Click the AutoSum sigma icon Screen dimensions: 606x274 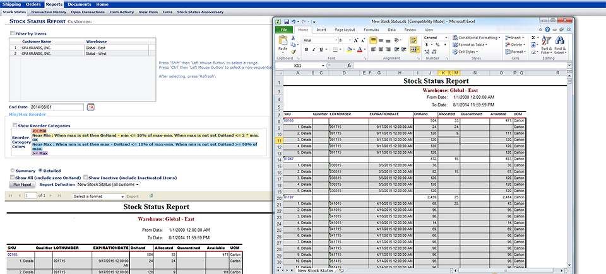pos(533,38)
